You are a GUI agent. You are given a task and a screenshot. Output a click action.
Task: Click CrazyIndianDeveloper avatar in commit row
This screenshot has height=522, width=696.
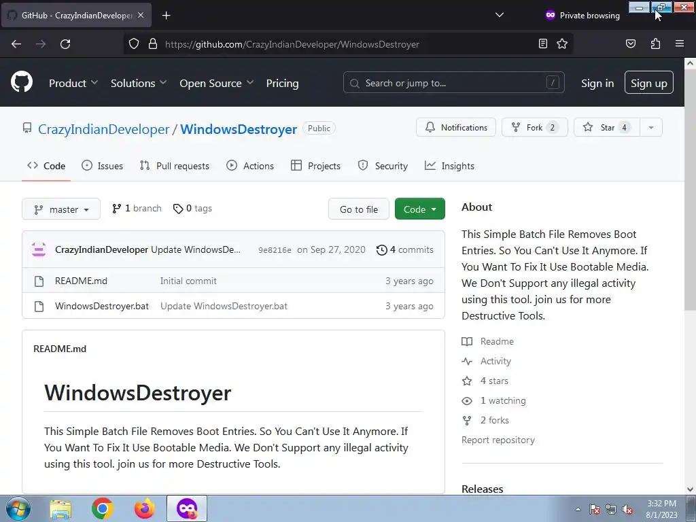tap(39, 249)
